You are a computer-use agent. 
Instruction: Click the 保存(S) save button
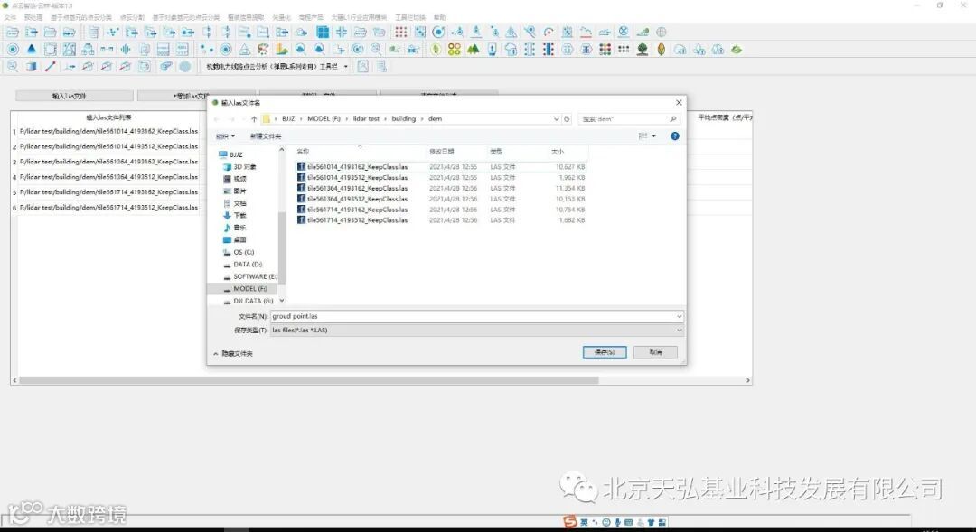tap(605, 352)
